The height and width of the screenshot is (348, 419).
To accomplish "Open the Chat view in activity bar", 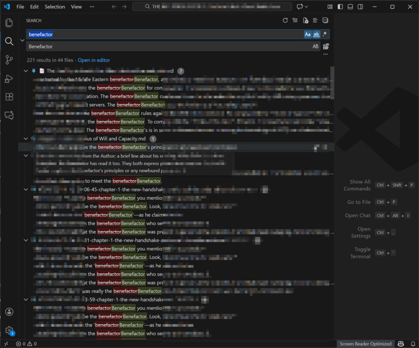I will [x=9, y=115].
